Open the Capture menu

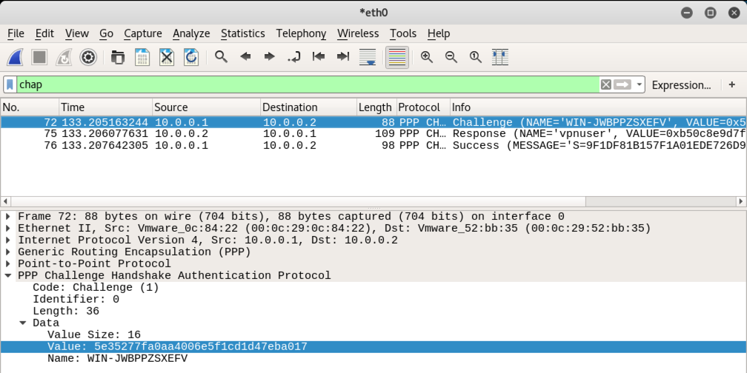[x=143, y=33]
